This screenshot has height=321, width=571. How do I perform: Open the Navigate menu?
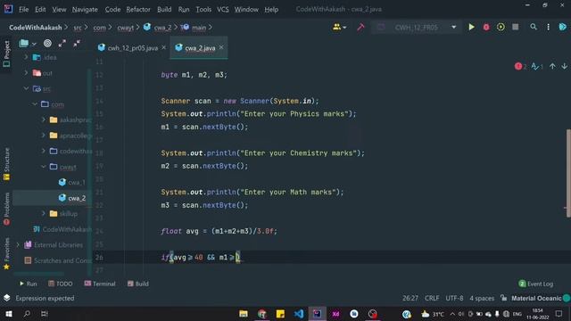85,10
